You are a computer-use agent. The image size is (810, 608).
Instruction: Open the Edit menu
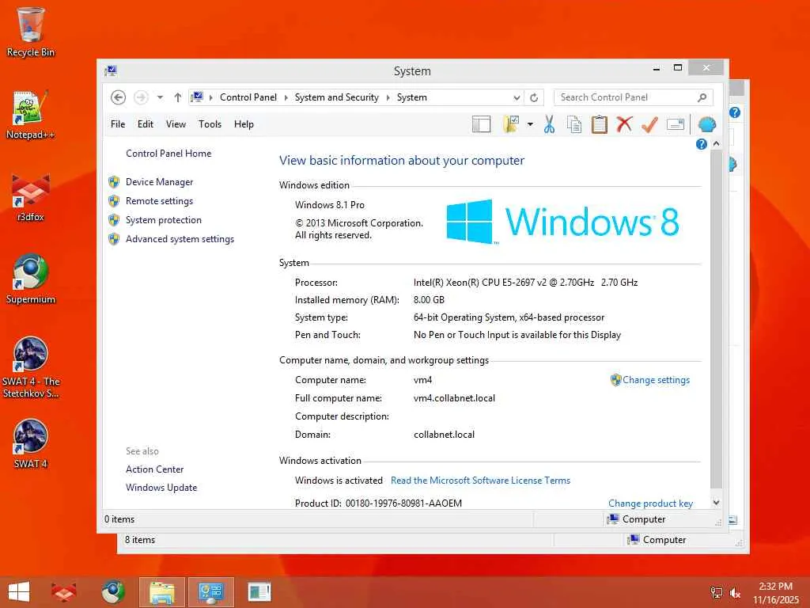(146, 124)
